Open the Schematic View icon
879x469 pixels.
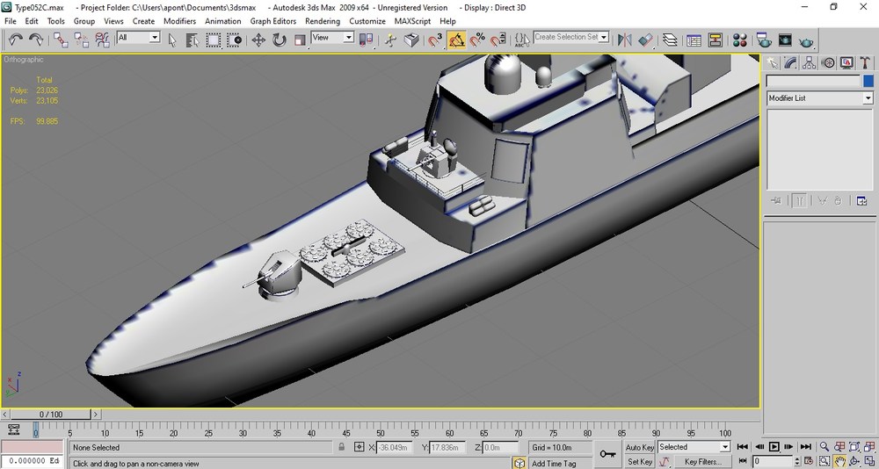[716, 40]
